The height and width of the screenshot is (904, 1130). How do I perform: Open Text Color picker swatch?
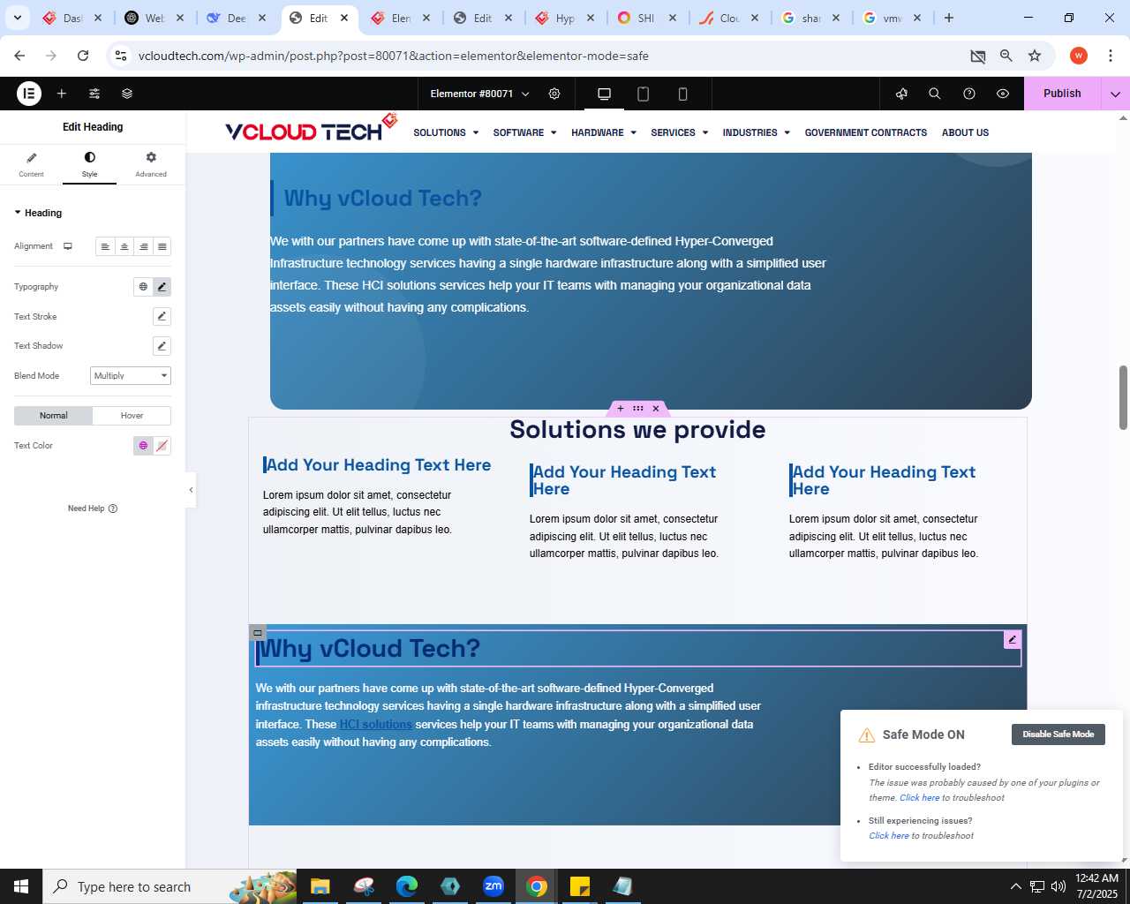click(162, 446)
